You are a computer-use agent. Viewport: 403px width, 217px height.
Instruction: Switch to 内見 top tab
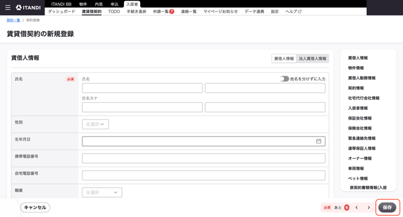tap(99, 4)
